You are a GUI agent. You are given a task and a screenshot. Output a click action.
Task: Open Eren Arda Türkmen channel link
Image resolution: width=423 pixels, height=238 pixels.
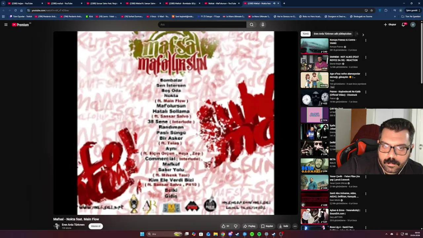(73, 225)
